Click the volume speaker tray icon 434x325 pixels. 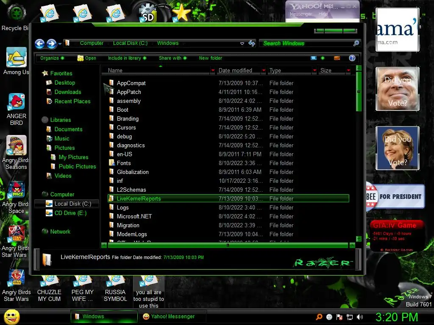360,317
